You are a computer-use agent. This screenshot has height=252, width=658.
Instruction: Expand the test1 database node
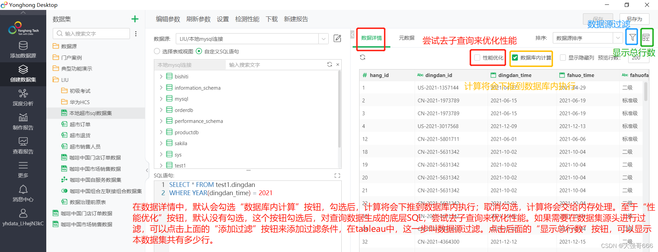coord(161,165)
